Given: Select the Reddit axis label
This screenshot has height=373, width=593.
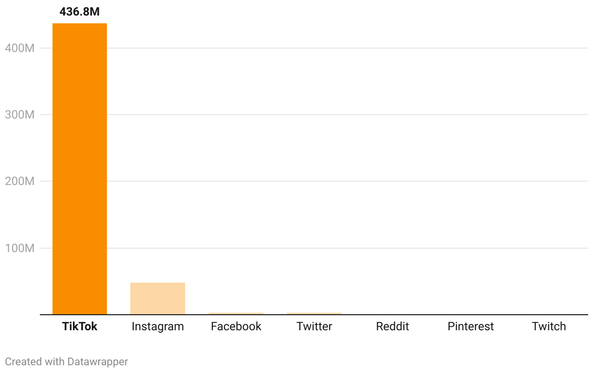Looking at the screenshot, I should [x=392, y=326].
